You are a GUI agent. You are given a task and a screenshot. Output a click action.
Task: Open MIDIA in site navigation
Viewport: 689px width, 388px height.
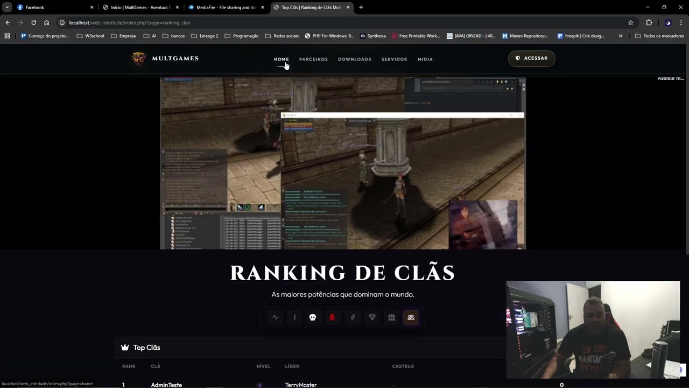(425, 59)
